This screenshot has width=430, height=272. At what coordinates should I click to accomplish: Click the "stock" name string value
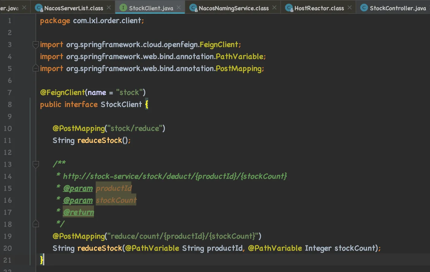129,93
